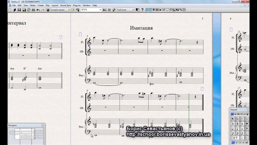
Task: Add a rhythm dot via the Keypad dot key
Action: tap(242, 138)
